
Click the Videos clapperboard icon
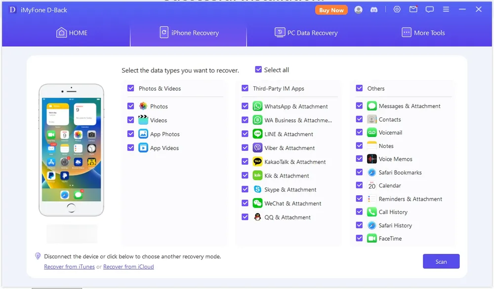pos(143,120)
